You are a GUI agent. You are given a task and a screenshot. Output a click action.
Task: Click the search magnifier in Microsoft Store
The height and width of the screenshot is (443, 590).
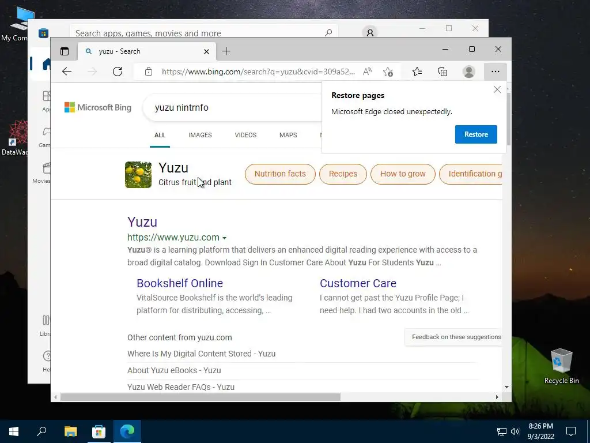(328, 33)
